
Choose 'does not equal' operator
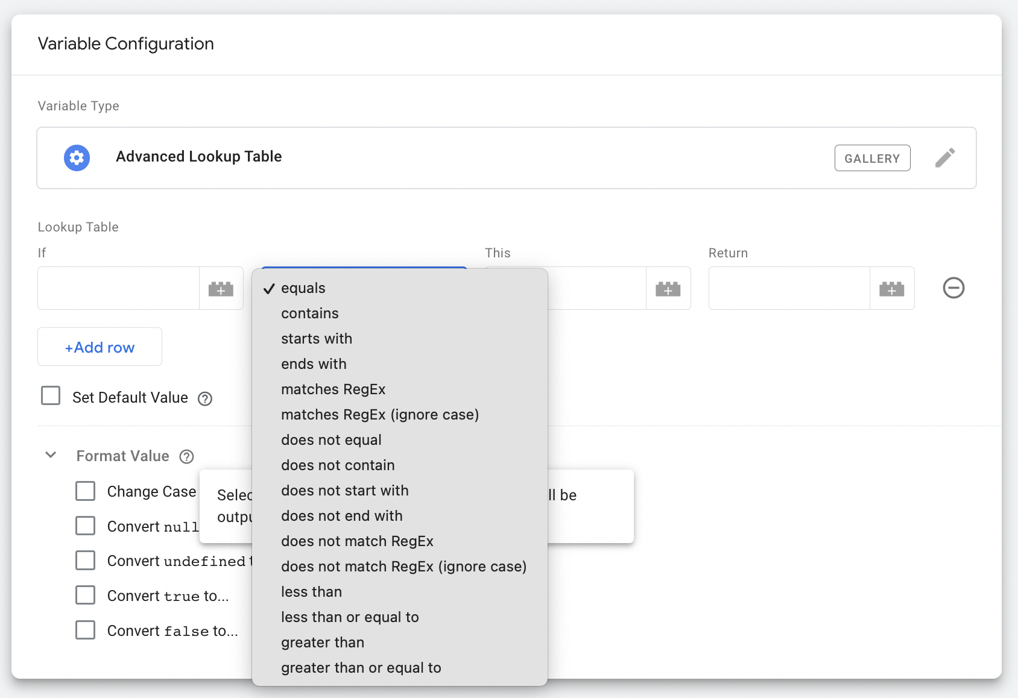coord(400,440)
